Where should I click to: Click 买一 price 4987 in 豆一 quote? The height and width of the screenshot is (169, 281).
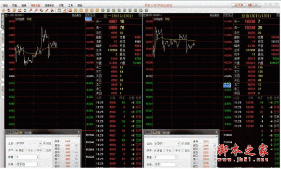[113, 22]
